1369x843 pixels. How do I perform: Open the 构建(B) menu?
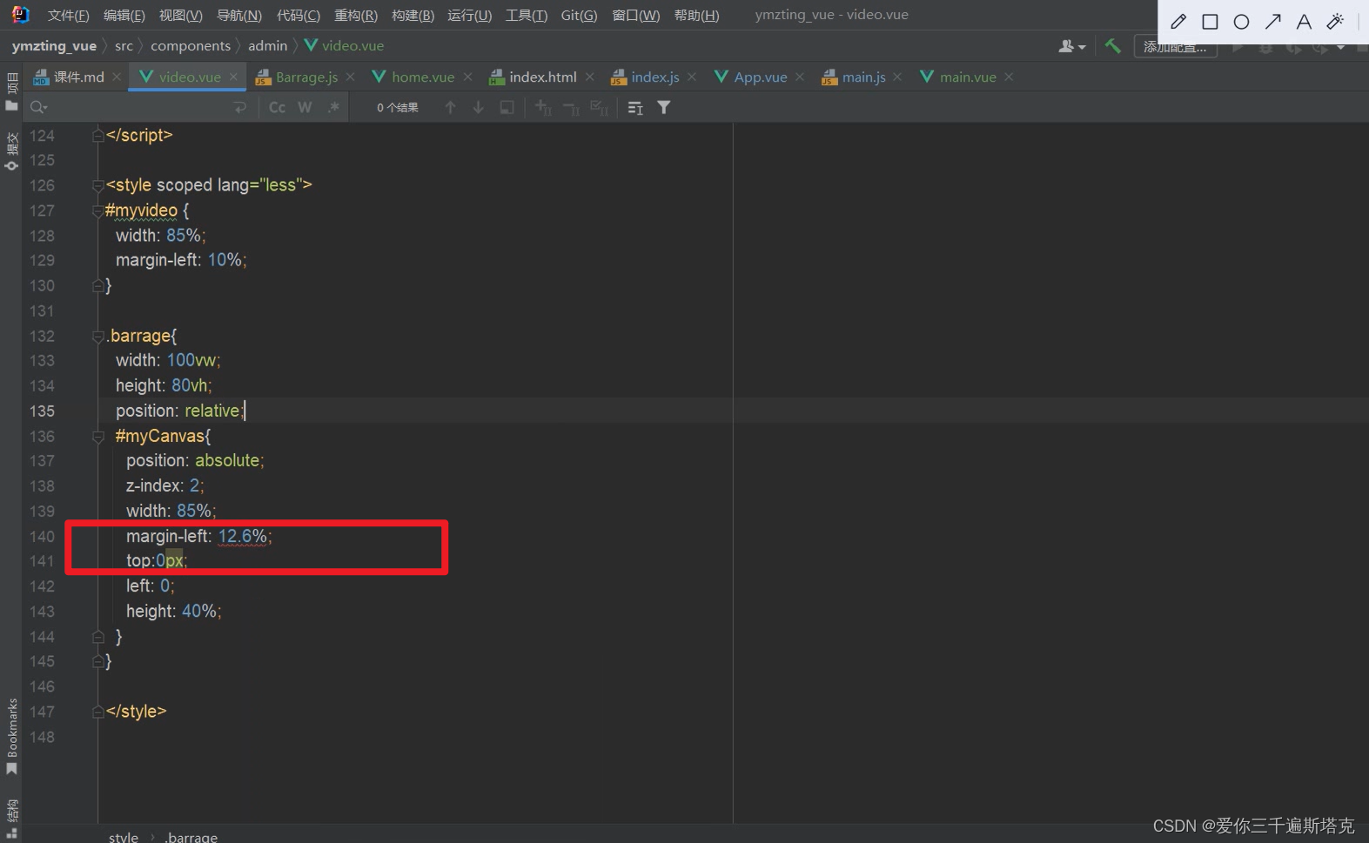click(x=413, y=16)
